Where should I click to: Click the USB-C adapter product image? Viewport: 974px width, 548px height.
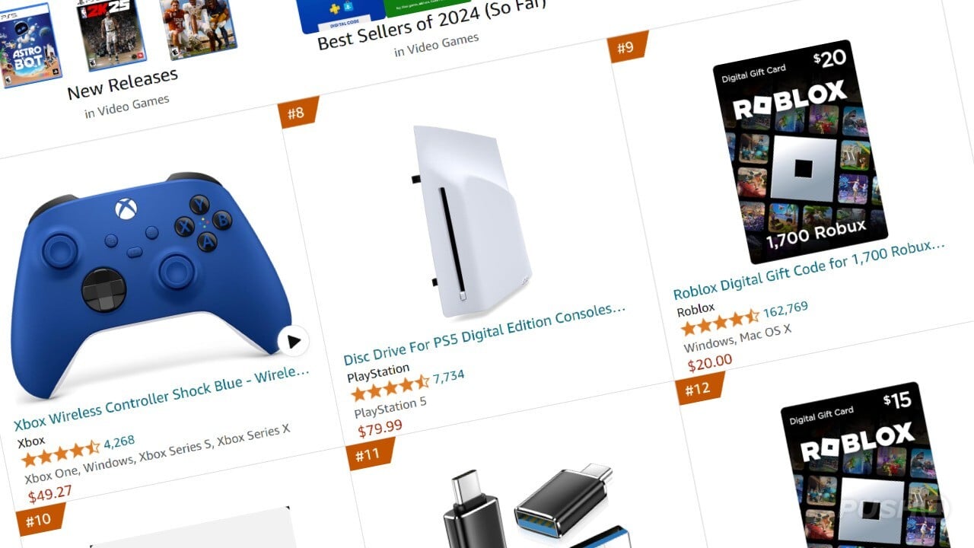coord(533,505)
